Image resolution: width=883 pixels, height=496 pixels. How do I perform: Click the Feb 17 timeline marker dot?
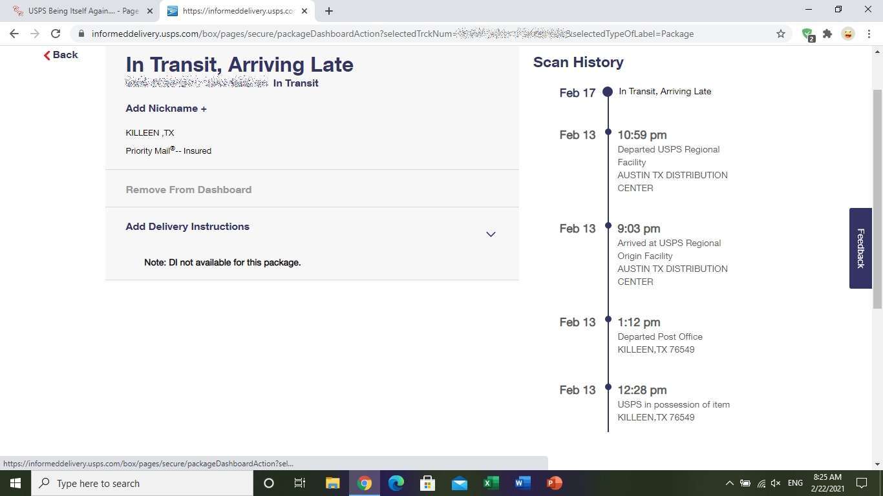[x=608, y=92]
